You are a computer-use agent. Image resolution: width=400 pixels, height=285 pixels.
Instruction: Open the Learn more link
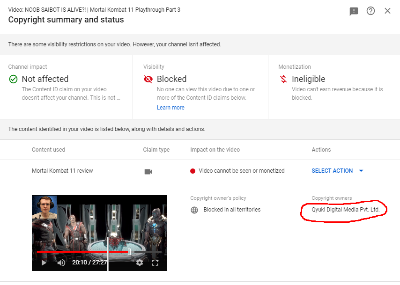pyautogui.click(x=170, y=108)
